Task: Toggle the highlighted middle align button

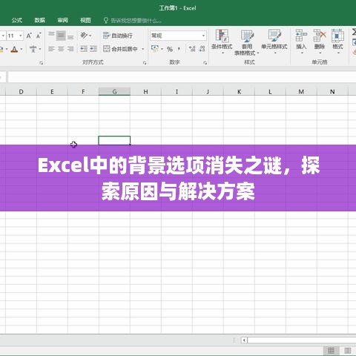Action: (61, 36)
